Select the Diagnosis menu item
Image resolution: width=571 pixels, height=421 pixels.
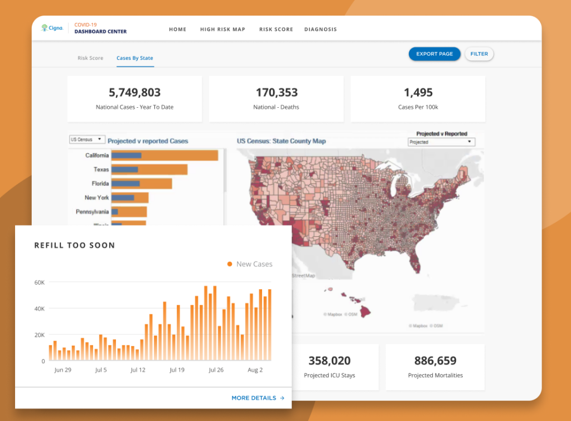(321, 29)
